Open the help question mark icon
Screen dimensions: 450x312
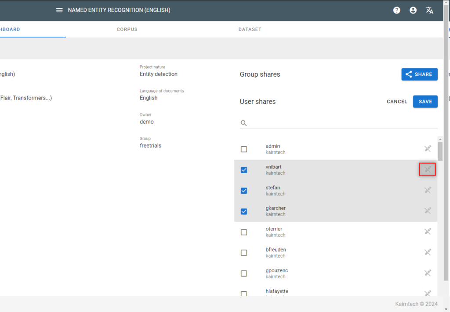[397, 11]
